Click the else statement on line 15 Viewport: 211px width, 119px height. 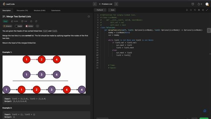coord(114,50)
